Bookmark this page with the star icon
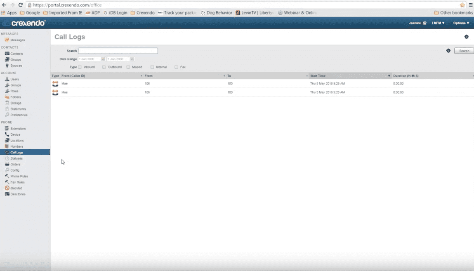 tap(462, 5)
